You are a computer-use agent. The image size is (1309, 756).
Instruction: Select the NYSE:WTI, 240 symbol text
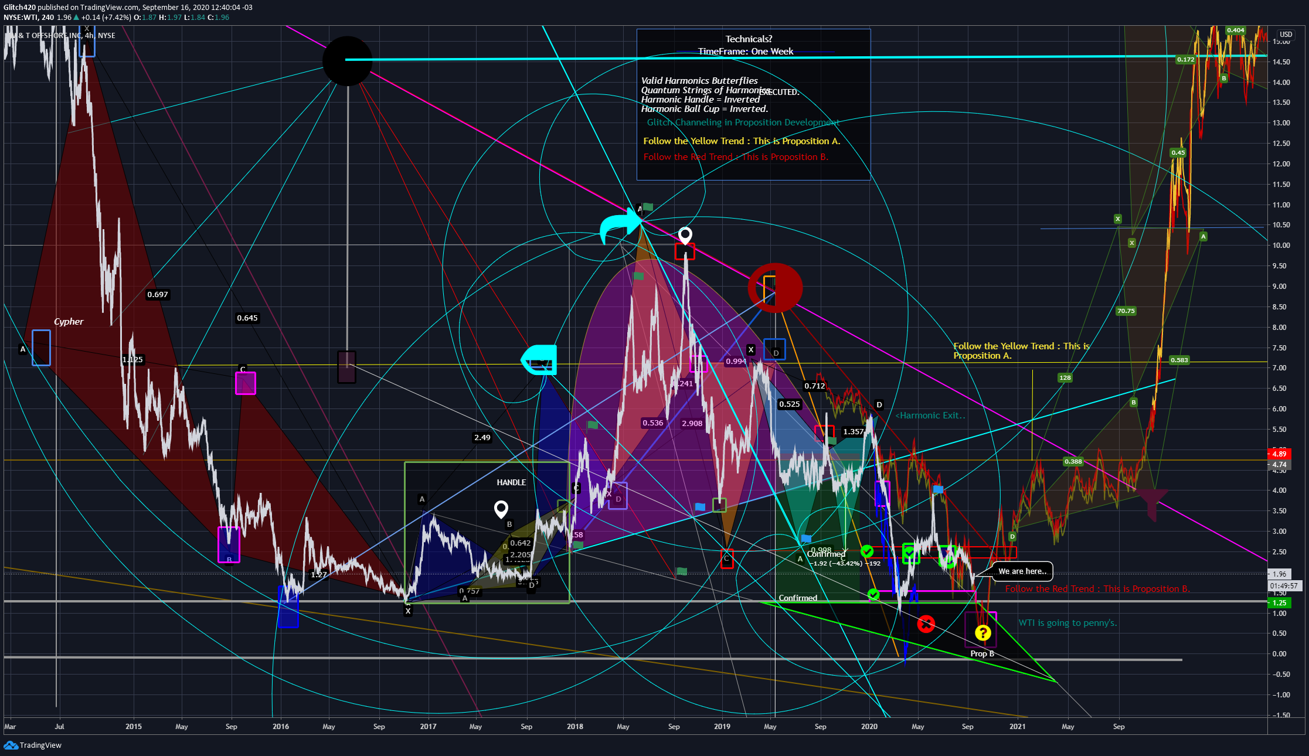[x=29, y=18]
